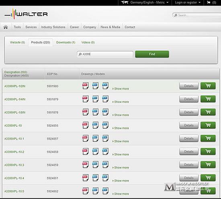Open the Login or register dropdown
Image resolution: width=221 pixels, height=199 pixels.
click(x=188, y=2)
